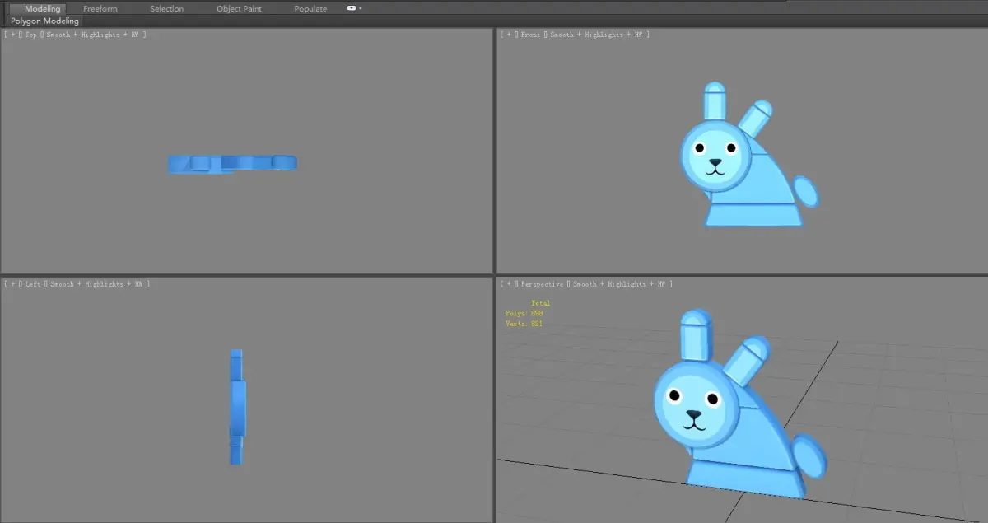Click the Perspective viewport view name label
988x523 pixels.
click(543, 283)
